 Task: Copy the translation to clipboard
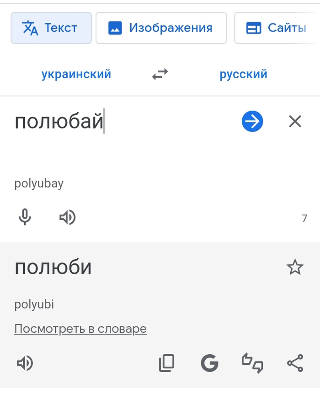(x=166, y=363)
